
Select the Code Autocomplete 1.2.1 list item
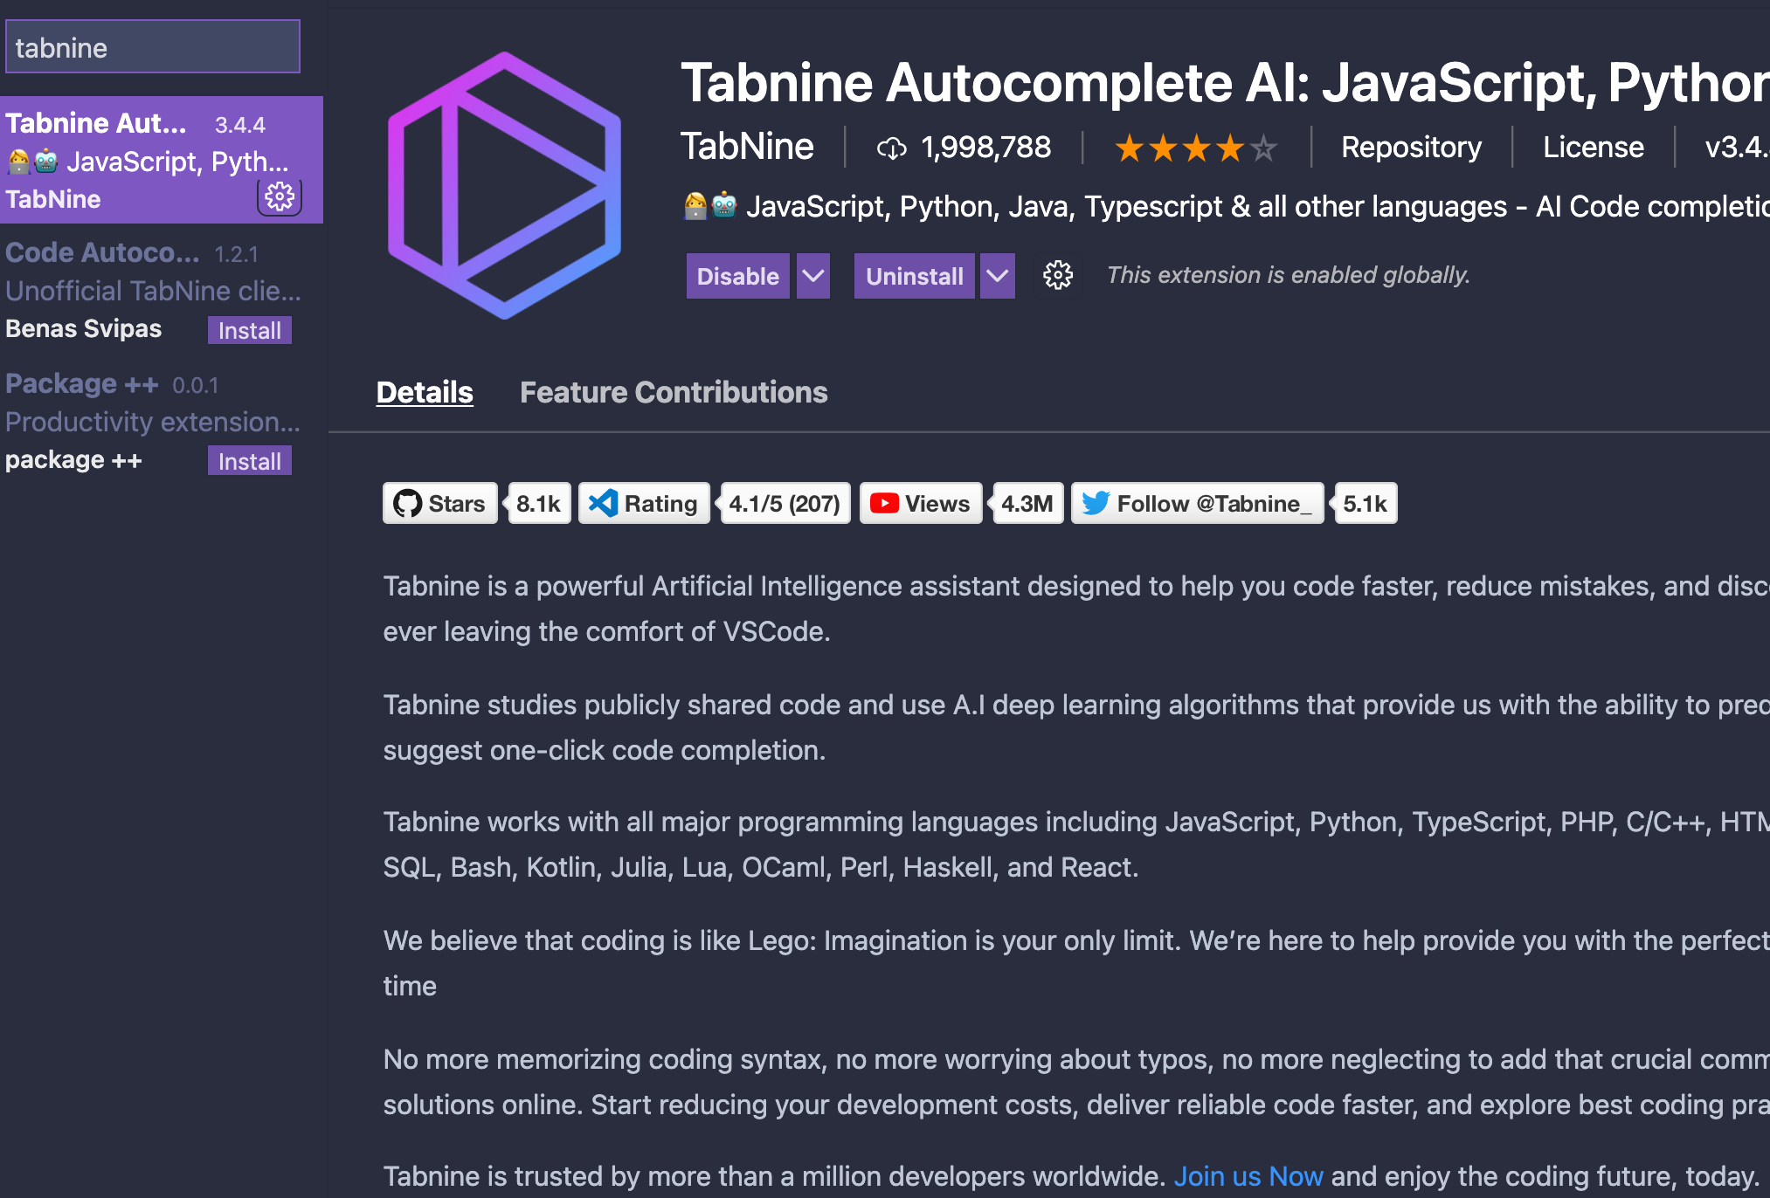pyautogui.click(x=162, y=291)
